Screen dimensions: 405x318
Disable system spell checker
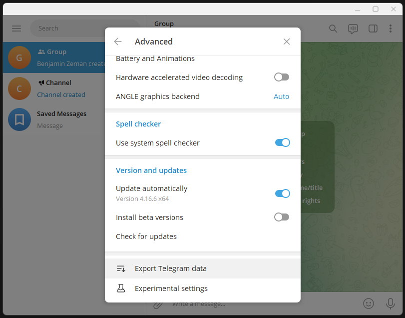tap(282, 142)
